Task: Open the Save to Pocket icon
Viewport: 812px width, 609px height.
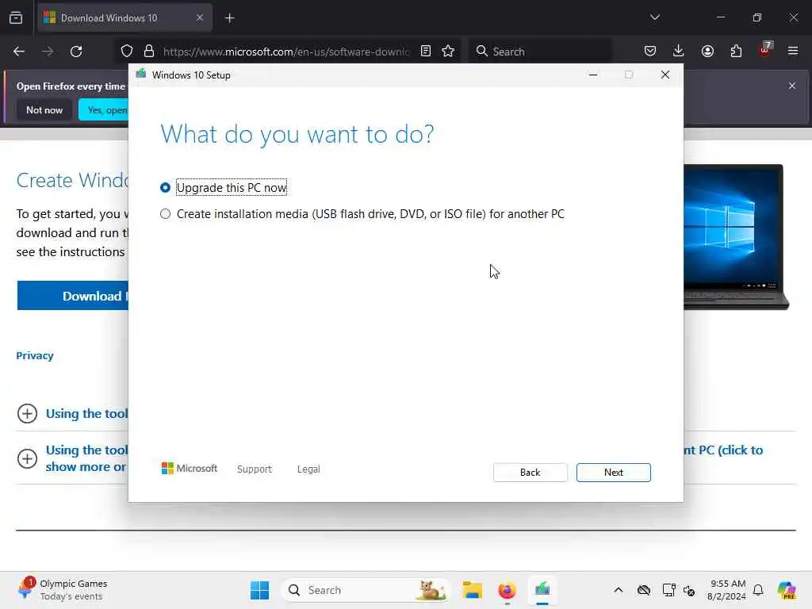Action: (650, 52)
